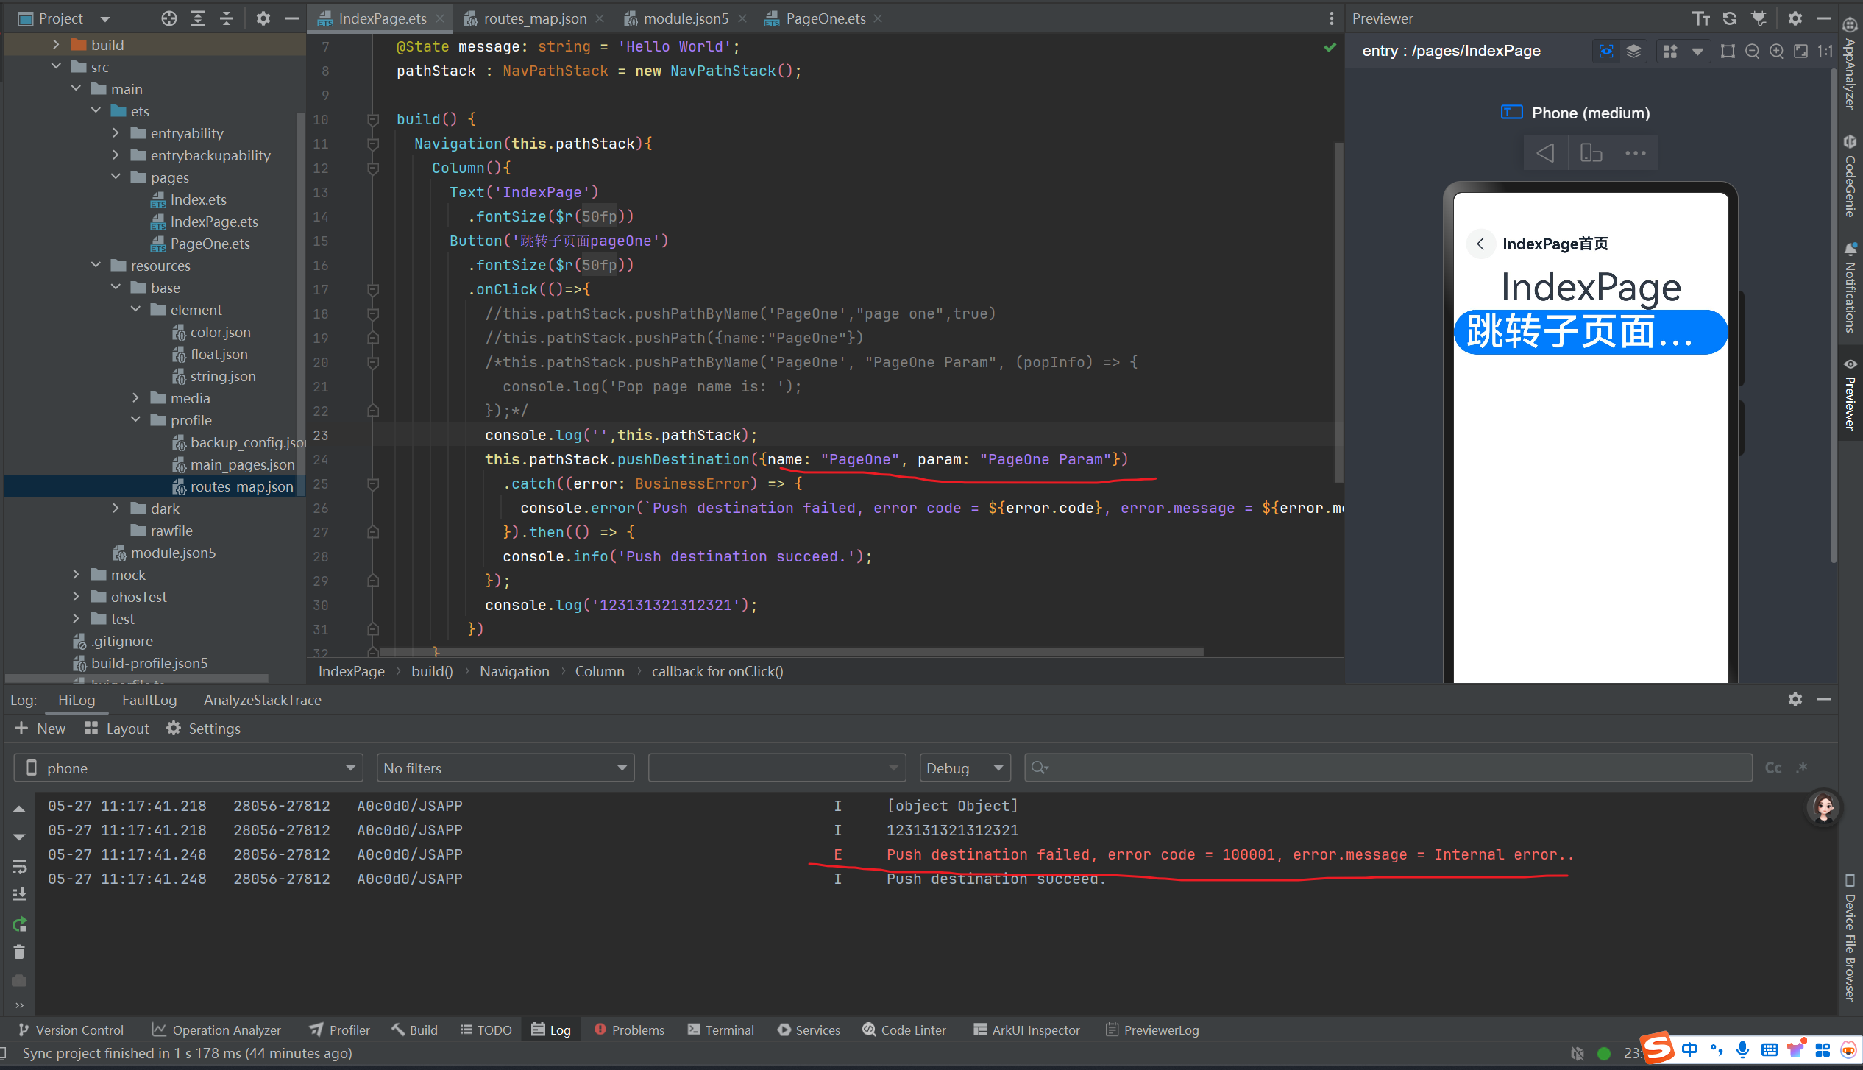Open the Notifications side panel
Screen dimensions: 1863x1070
[x=1850, y=288]
